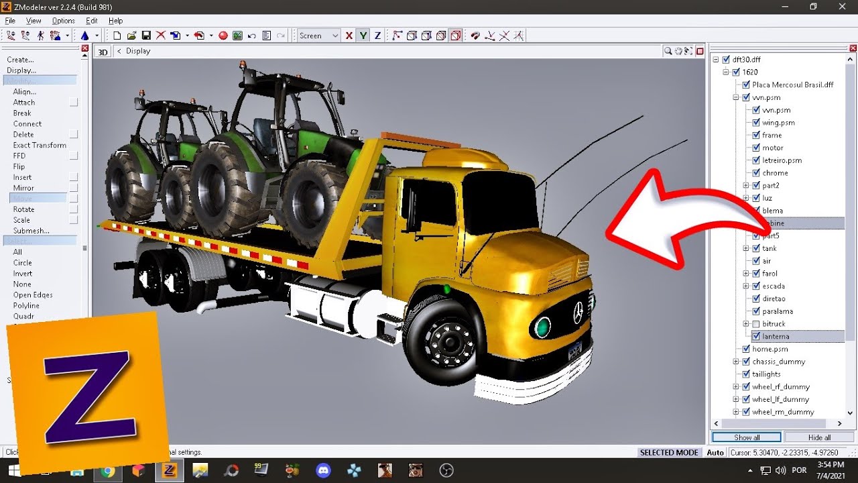Collapse the vvn.psm tree node

point(736,97)
